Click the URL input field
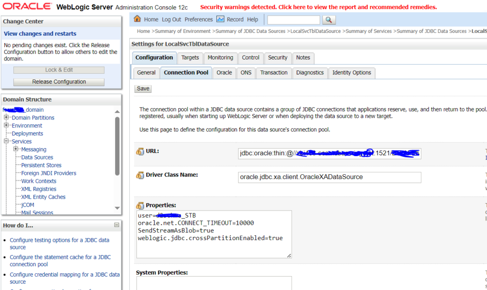 pos(330,153)
